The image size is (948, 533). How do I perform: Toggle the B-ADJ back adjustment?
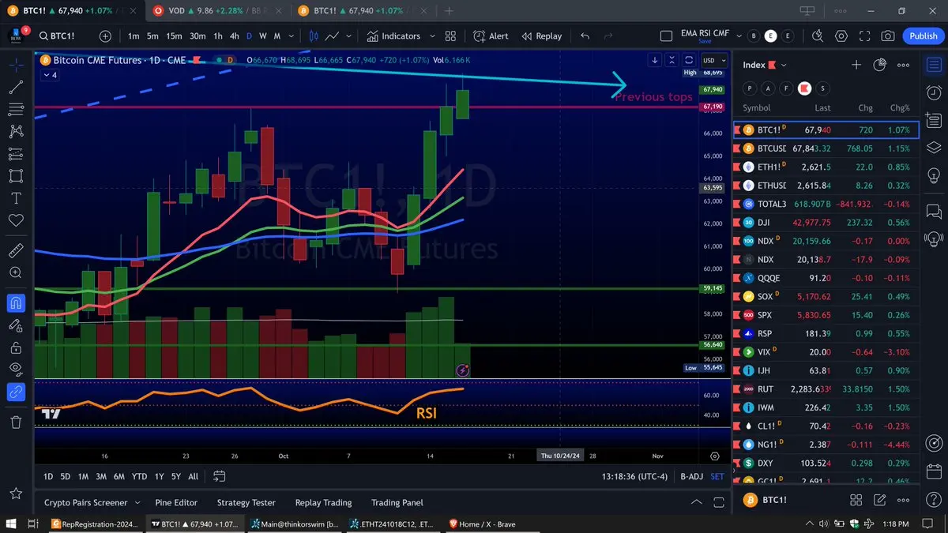click(x=691, y=476)
